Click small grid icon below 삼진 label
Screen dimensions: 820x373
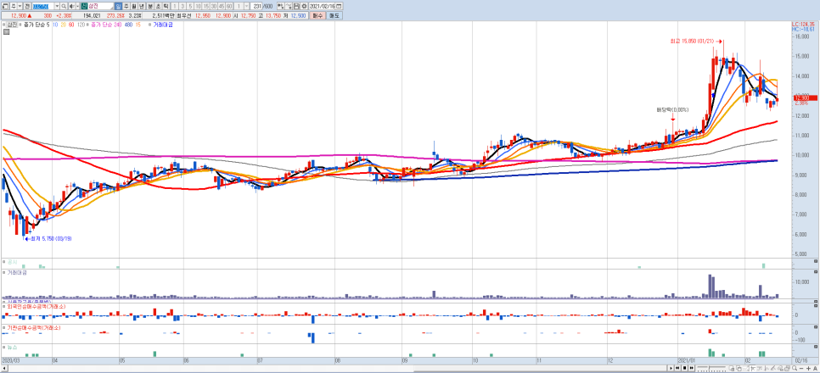[5, 31]
